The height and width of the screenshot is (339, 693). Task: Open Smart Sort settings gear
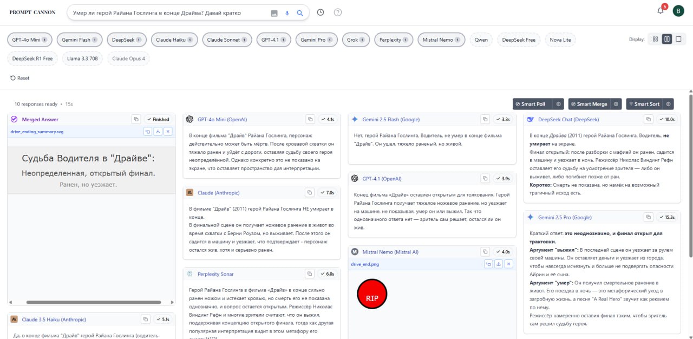669,104
